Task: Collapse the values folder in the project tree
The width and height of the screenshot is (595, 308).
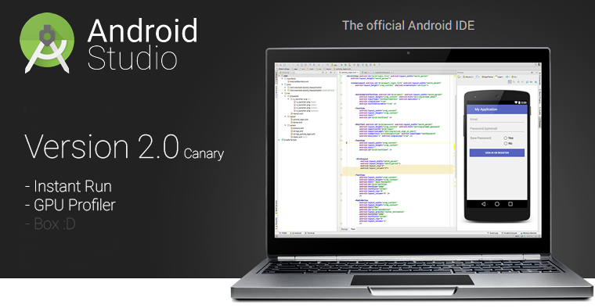Action: (285, 125)
